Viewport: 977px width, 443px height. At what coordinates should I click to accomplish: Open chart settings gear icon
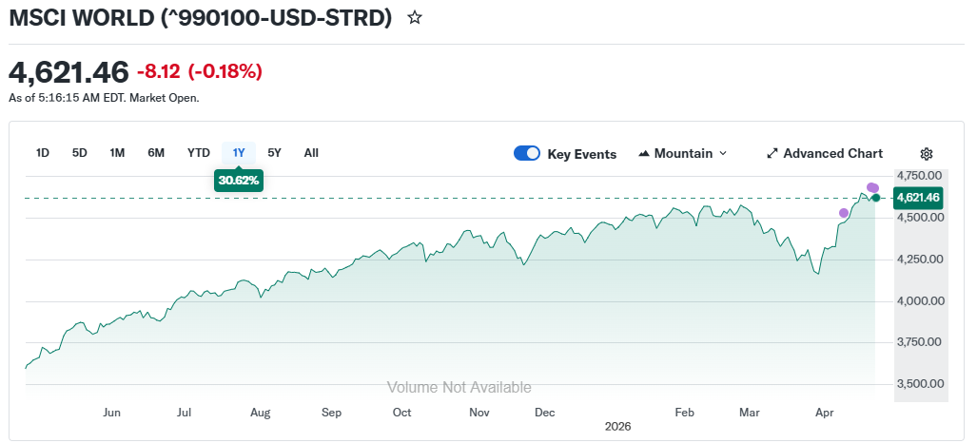[x=927, y=154]
